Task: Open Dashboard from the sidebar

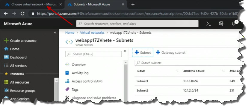Action: point(18,57)
